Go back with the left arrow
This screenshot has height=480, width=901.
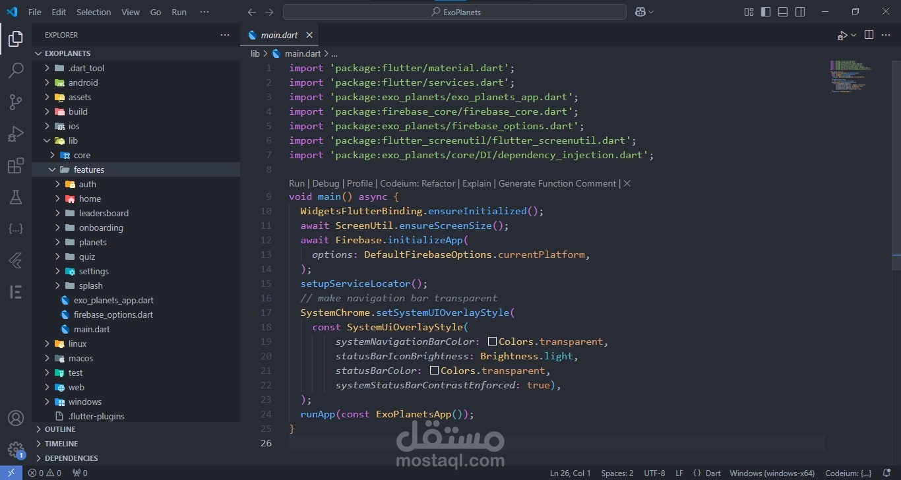click(251, 12)
